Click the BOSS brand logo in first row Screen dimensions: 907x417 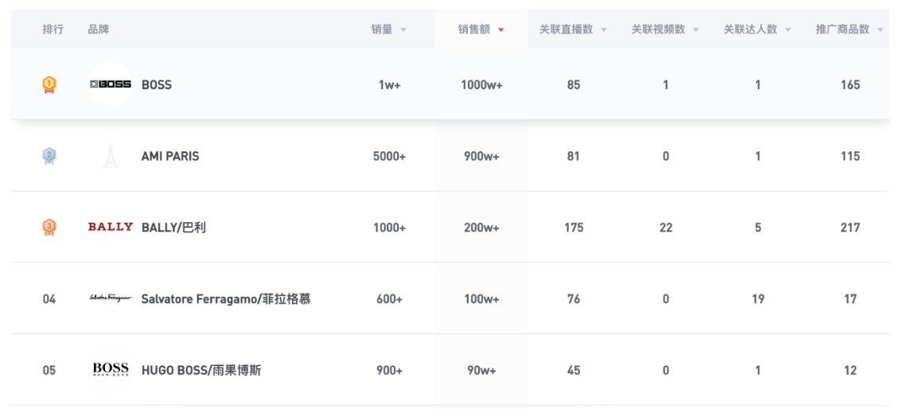(x=110, y=84)
